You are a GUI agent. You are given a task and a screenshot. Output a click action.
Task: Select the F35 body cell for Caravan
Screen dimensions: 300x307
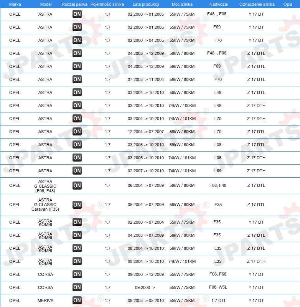coord(218,205)
